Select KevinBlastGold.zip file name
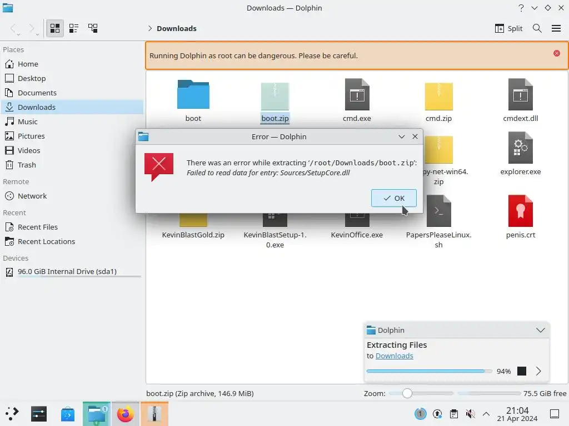 pos(193,235)
